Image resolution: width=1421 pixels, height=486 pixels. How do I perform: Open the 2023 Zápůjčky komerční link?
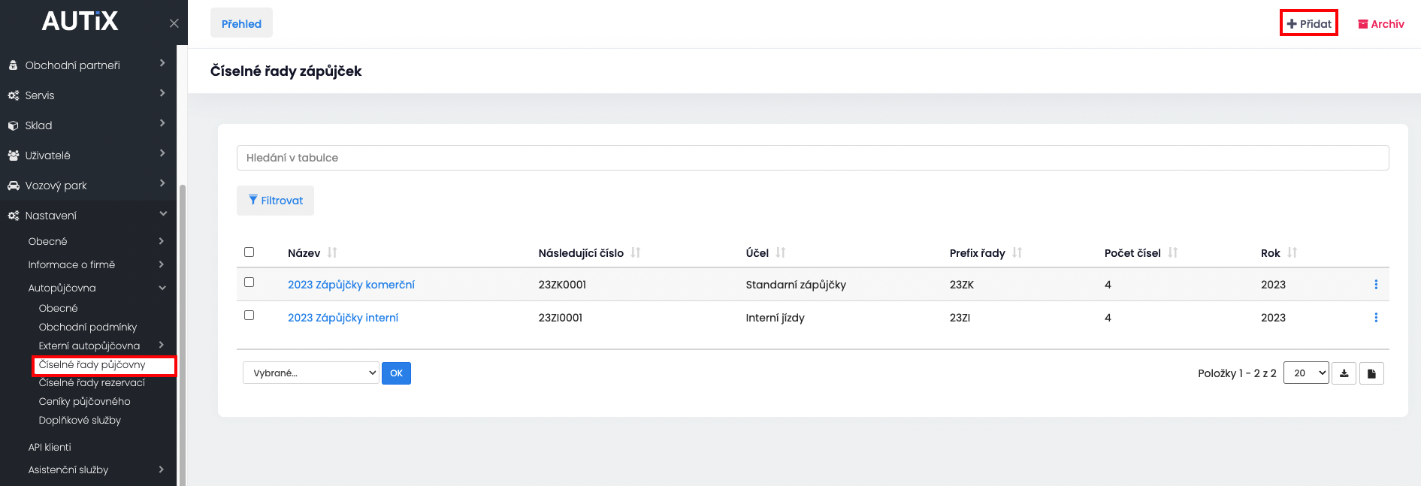[x=351, y=285]
